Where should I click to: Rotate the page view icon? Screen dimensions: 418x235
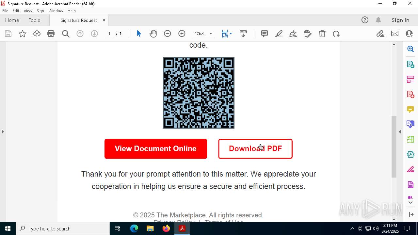336,34
